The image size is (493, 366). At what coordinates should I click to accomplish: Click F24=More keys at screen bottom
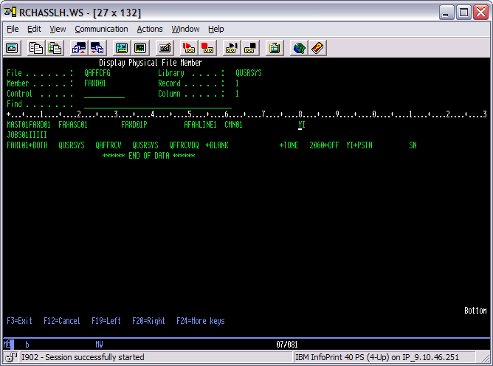200,321
